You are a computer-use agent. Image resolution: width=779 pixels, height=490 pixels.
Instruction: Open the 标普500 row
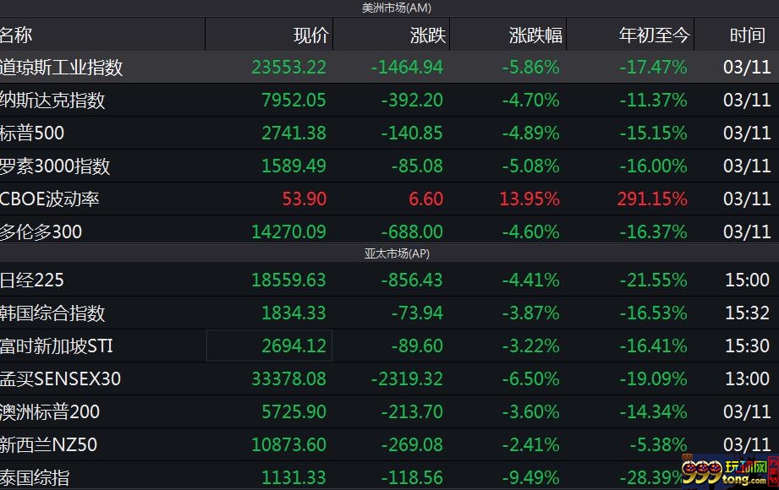[389, 133]
